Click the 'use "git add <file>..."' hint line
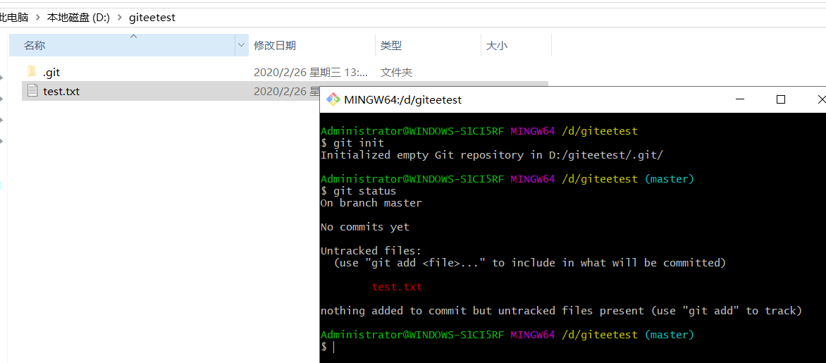This screenshot has height=363, width=826. pos(530,263)
